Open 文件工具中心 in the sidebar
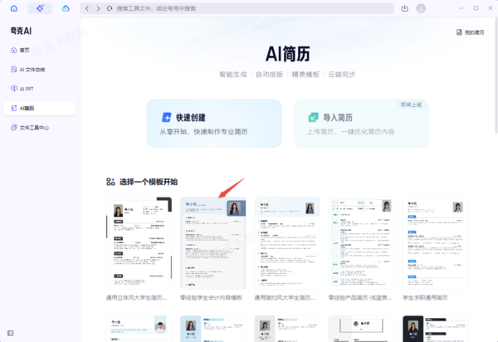The width and height of the screenshot is (498, 342). [39, 128]
